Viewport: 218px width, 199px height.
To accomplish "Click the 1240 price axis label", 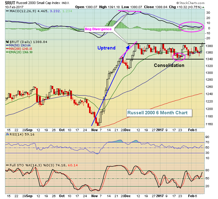I will [209, 94].
